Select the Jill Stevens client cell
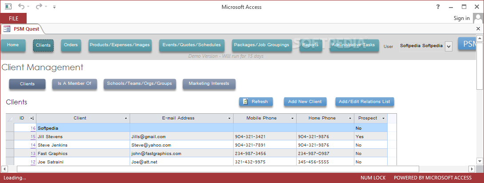Screen dimensions: 484x183 (x=83, y=136)
